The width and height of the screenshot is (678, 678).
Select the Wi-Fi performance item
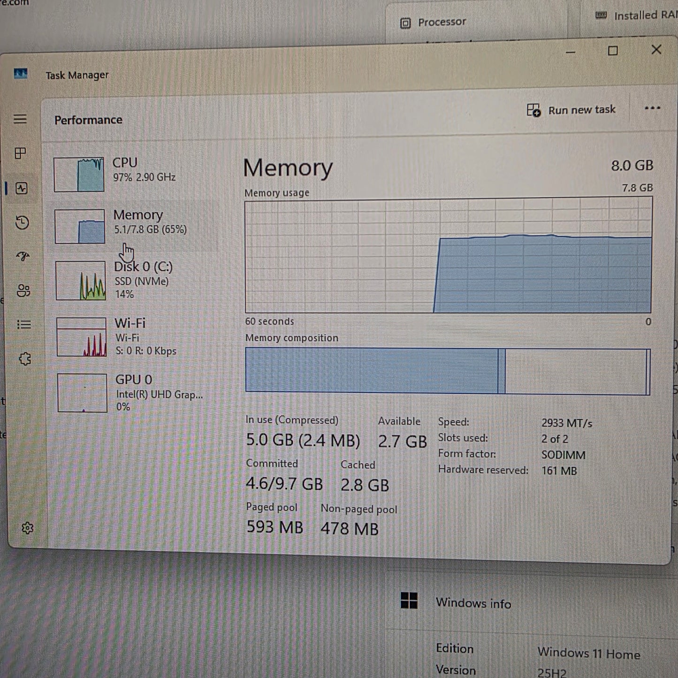point(136,337)
